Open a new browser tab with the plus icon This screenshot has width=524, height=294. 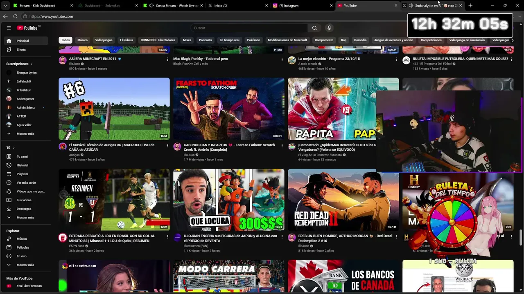coord(470,6)
